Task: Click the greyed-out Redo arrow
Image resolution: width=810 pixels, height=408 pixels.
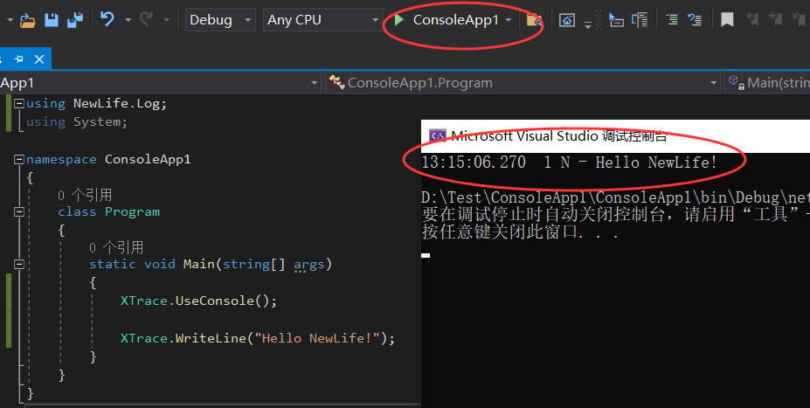Action: 147,19
